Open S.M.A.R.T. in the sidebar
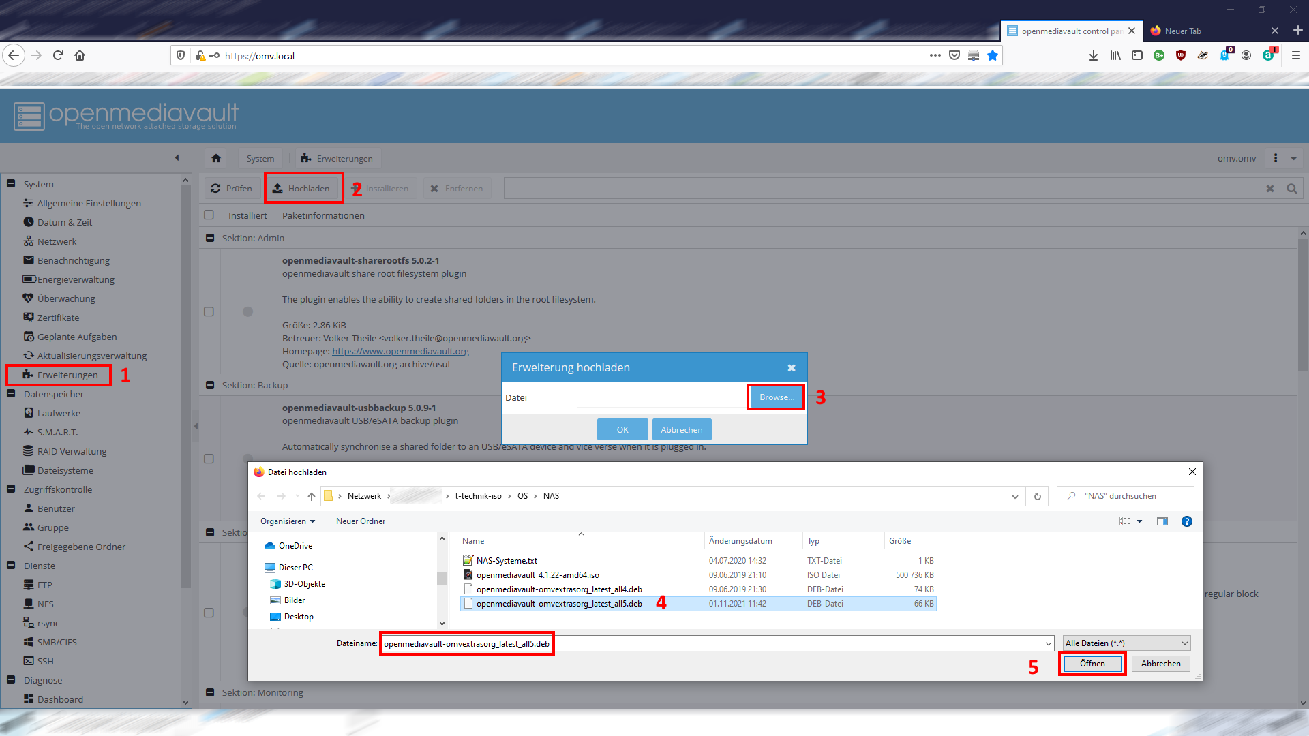This screenshot has height=736, width=1309. tap(57, 432)
